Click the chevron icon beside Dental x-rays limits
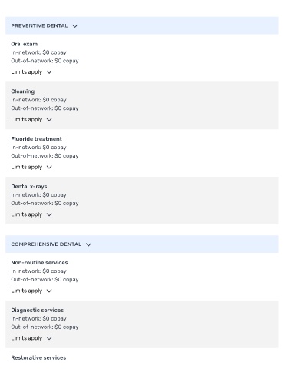 point(49,214)
